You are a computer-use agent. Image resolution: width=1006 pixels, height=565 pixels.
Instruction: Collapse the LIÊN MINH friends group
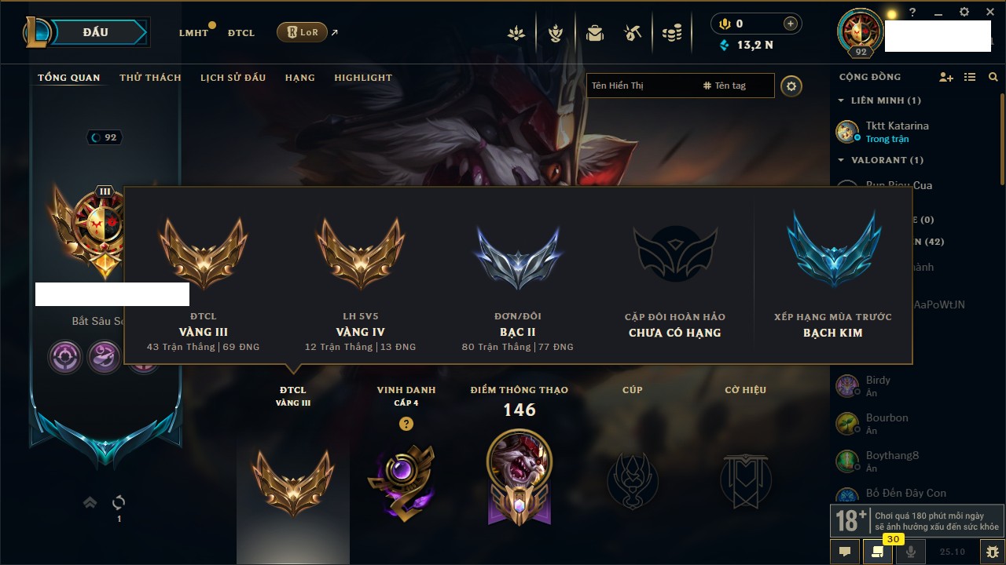point(879,100)
